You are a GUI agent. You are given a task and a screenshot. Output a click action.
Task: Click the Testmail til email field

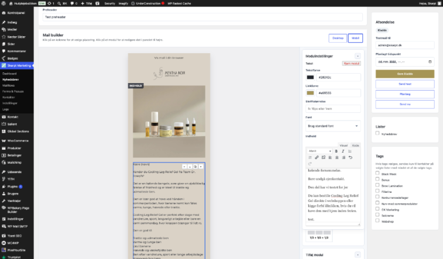[405, 45]
